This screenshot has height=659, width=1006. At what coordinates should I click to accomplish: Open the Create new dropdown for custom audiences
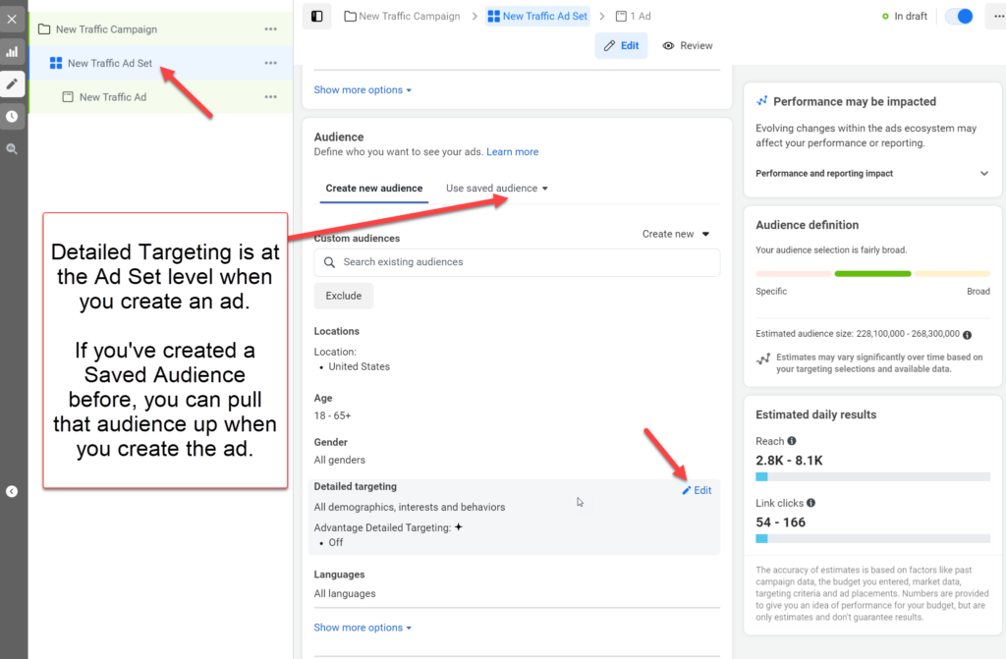pyautogui.click(x=676, y=234)
